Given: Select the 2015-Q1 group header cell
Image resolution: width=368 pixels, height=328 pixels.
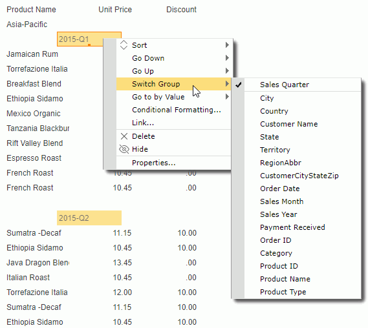Looking at the screenshot, I should [80, 39].
